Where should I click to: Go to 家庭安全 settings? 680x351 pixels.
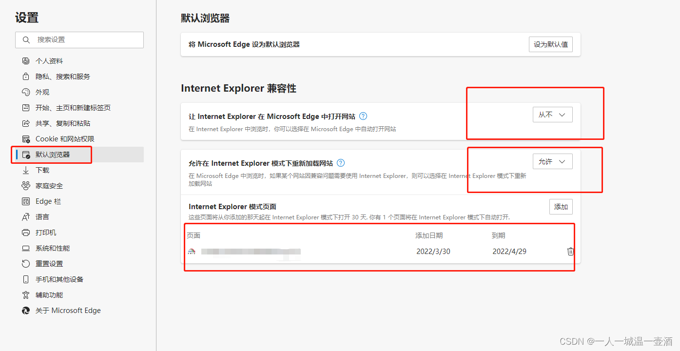pyautogui.click(x=79, y=186)
